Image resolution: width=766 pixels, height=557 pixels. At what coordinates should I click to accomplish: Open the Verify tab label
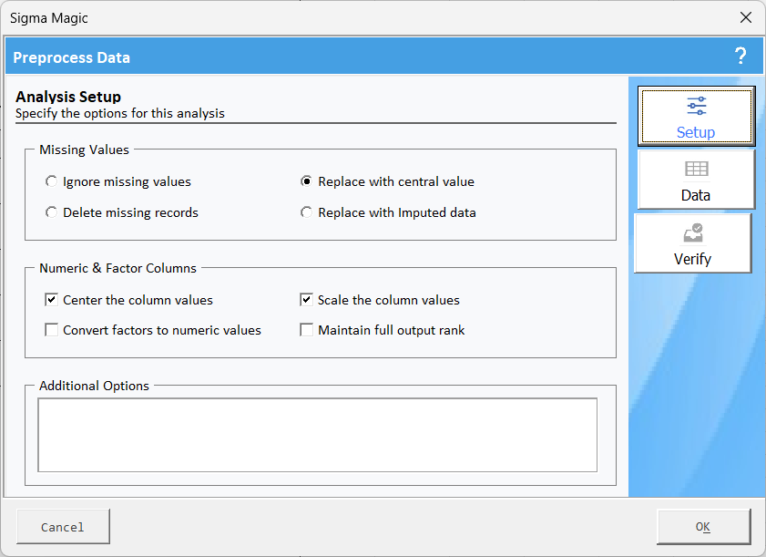pyautogui.click(x=692, y=259)
